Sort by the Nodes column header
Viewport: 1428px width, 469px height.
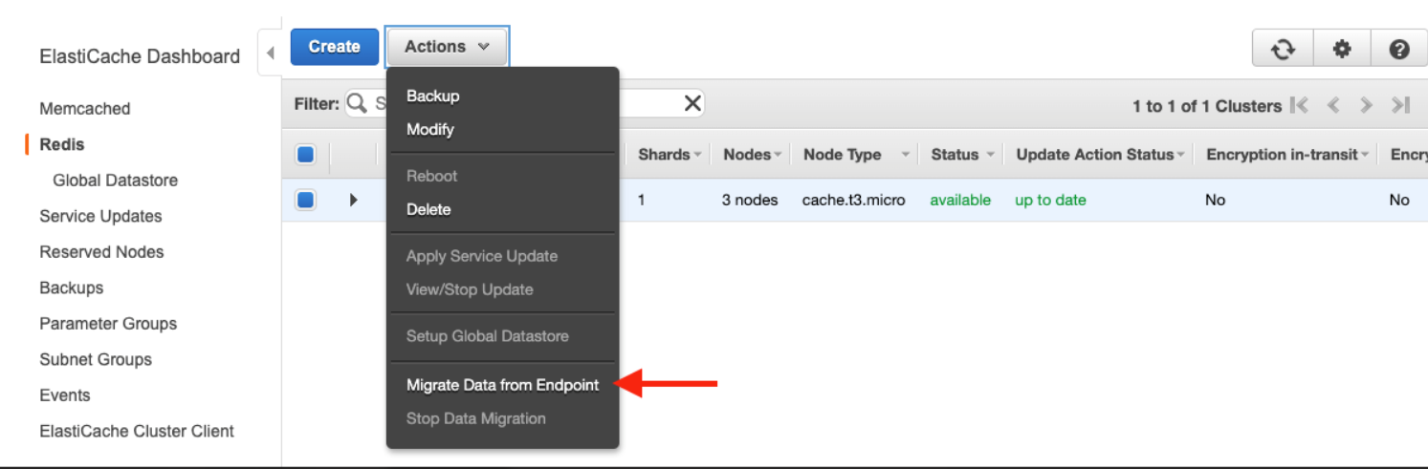click(752, 155)
